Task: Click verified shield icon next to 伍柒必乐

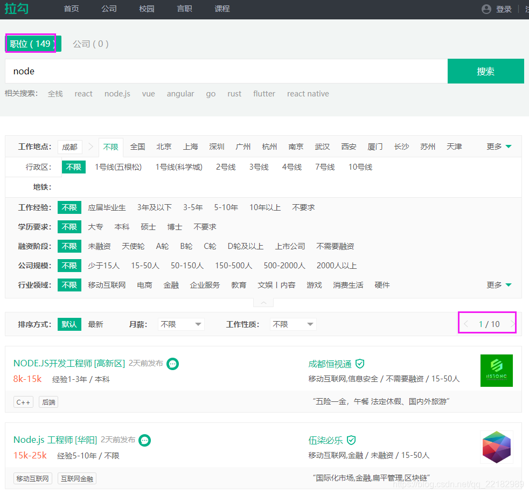Action: [351, 440]
